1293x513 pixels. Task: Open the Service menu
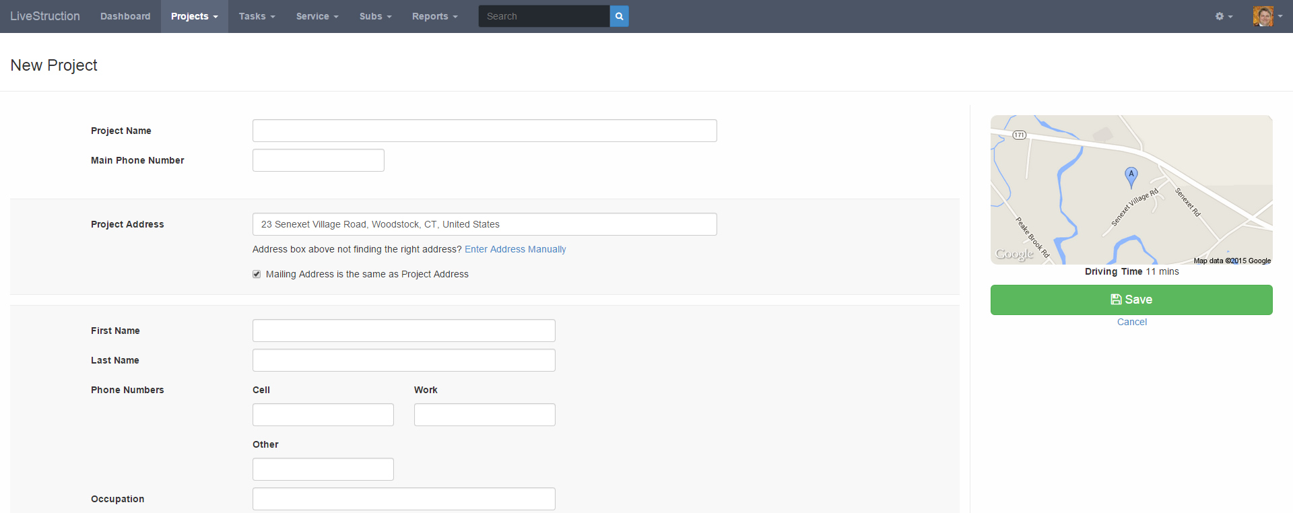pyautogui.click(x=317, y=16)
